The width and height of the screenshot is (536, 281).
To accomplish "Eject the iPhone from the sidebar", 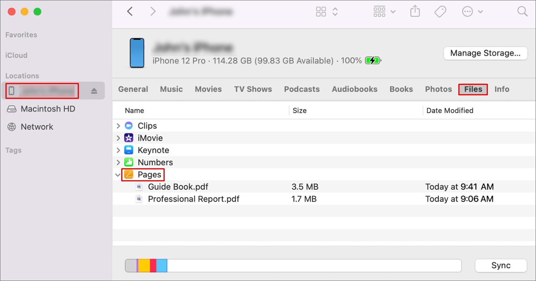I will [94, 91].
